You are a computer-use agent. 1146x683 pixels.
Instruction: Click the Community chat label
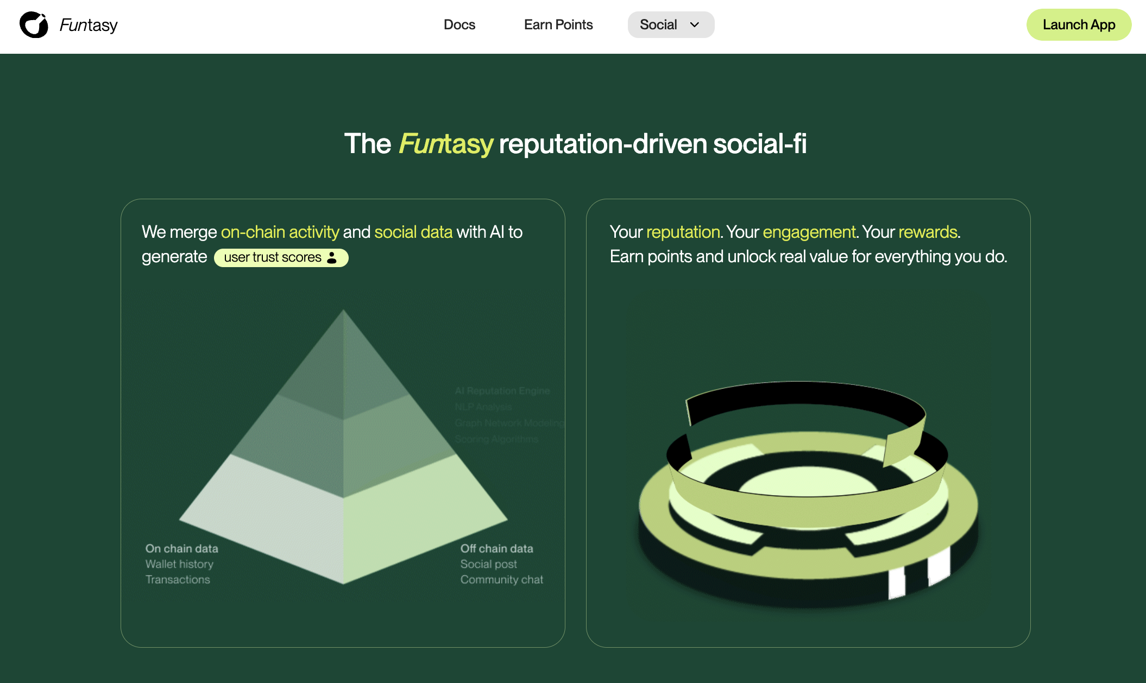(x=501, y=580)
